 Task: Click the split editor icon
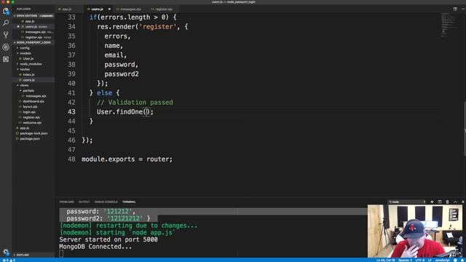pos(455,9)
